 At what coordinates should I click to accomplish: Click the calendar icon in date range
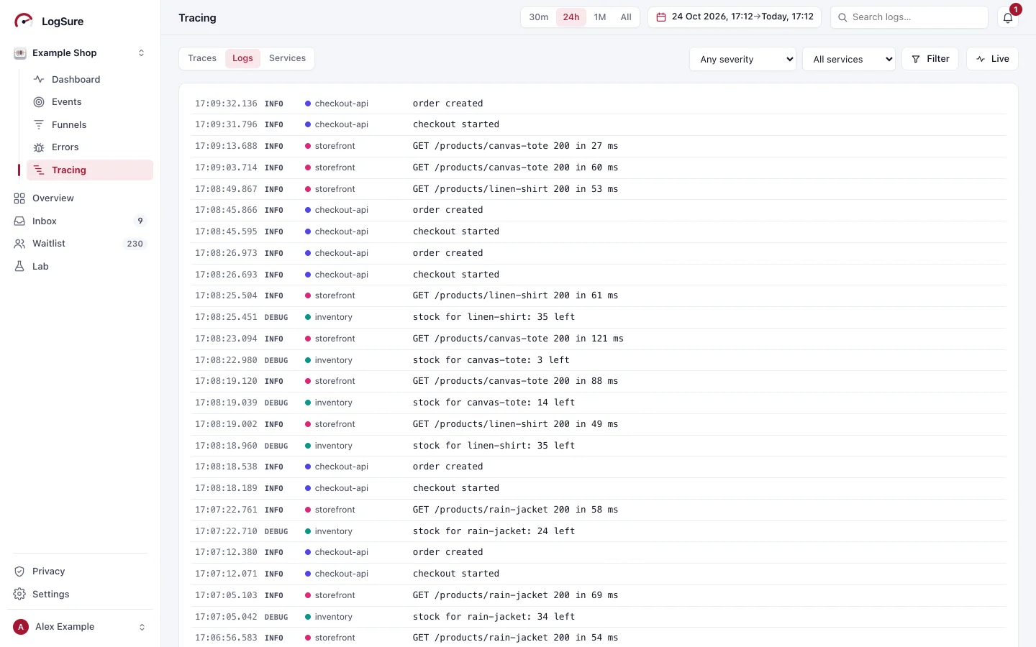(661, 17)
